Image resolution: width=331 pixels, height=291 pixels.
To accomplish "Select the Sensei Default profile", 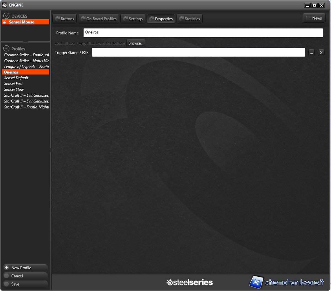I will click(16, 78).
